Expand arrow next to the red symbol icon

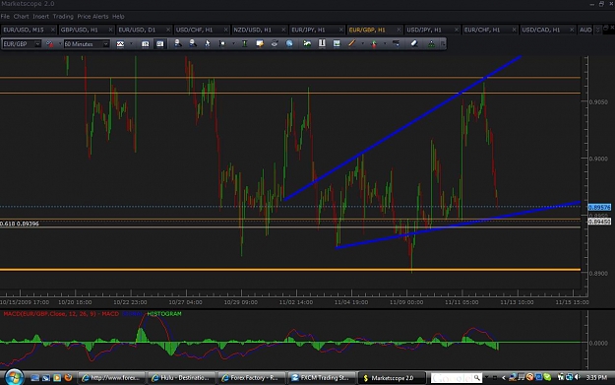click(60, 44)
